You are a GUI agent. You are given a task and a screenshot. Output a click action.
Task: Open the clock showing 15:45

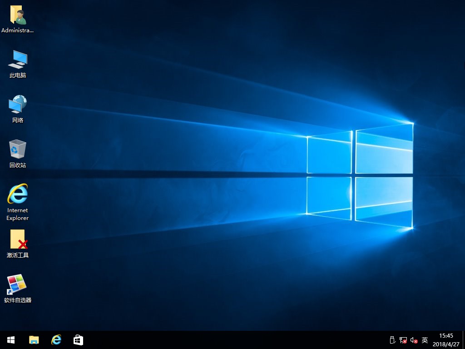point(446,340)
